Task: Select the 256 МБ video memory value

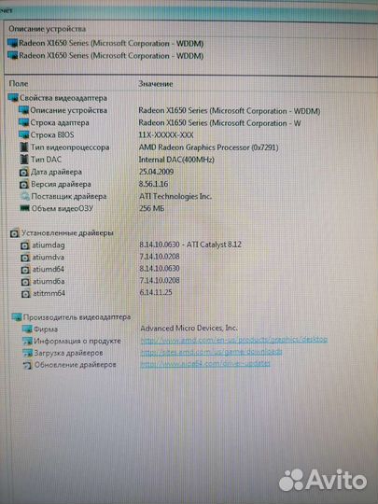Action: coord(152,208)
